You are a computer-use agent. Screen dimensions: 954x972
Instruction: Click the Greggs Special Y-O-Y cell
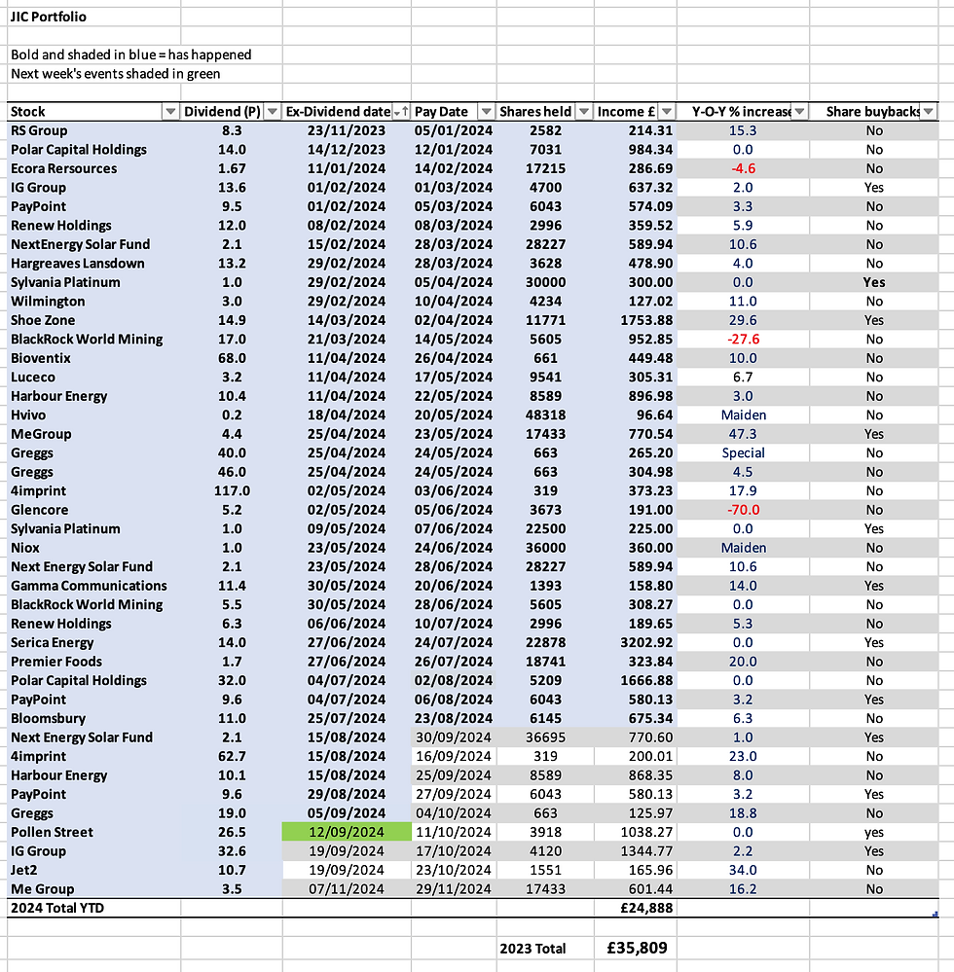[743, 453]
